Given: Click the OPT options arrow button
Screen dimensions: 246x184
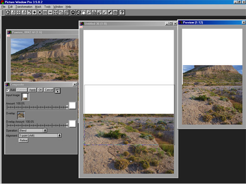Looking at the screenshot, I should pos(58,91).
